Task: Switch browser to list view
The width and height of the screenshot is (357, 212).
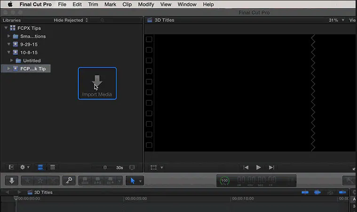Action: point(53,167)
